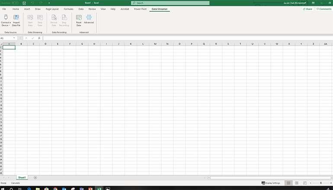Open the ribbon display options icon
Image resolution: width=333 pixels, height=190 pixels.
[x=313, y=3]
